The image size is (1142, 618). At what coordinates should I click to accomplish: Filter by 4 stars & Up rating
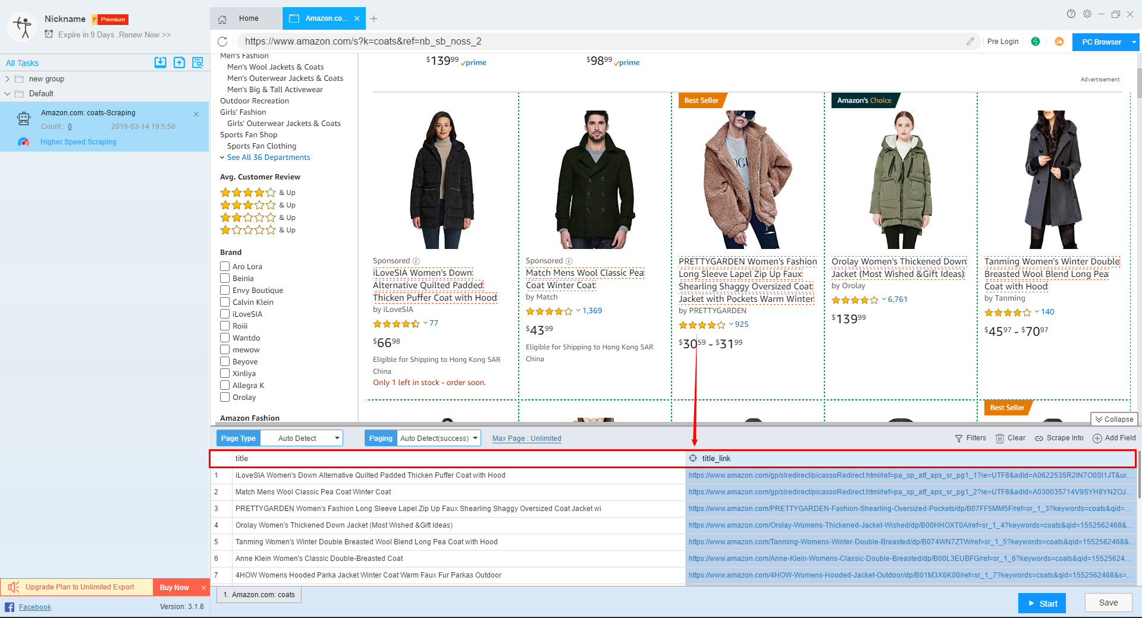click(x=258, y=193)
